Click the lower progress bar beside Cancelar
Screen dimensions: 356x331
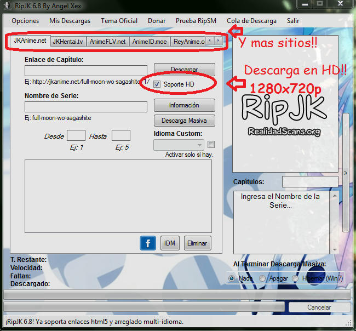144,307
